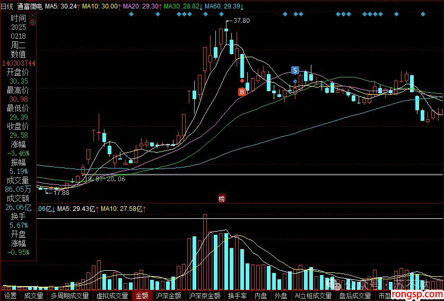Click the red dot above B marker
The width and height of the screenshot is (444, 301).
(x=242, y=81)
